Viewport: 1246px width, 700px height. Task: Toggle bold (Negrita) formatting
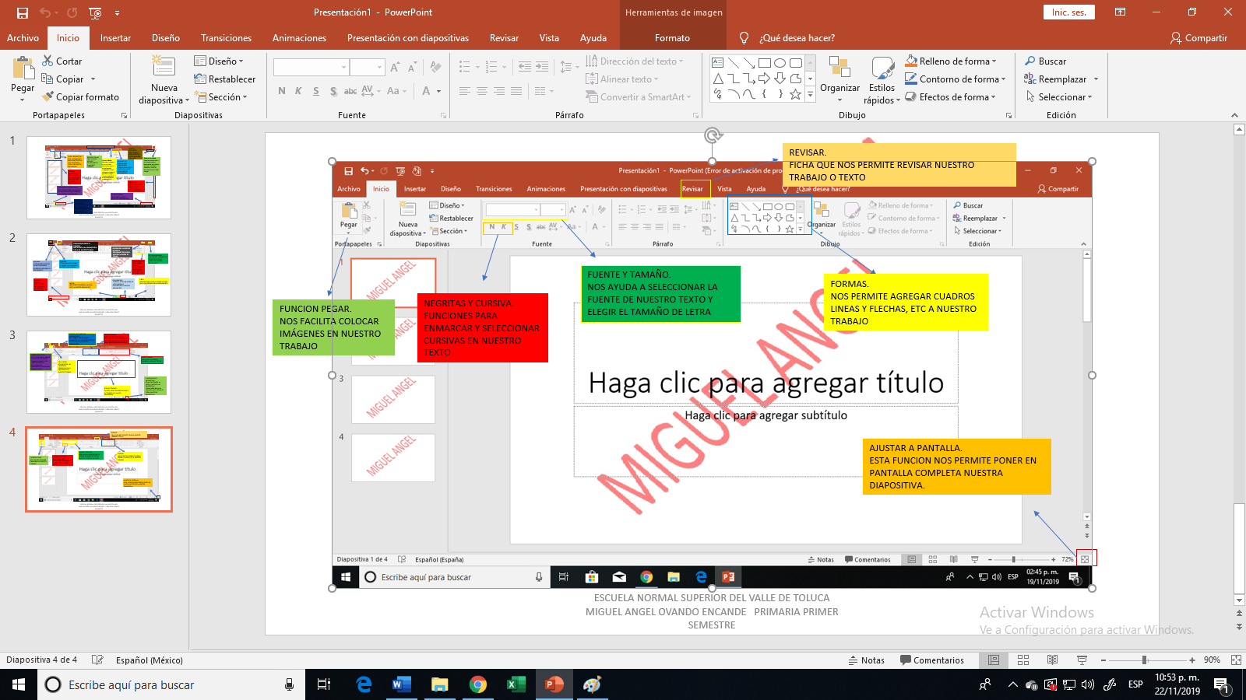coord(282,91)
